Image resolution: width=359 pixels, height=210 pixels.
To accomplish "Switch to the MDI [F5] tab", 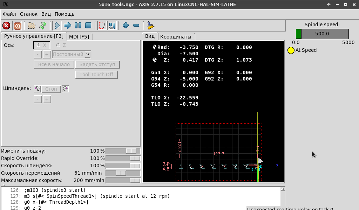I will 79,37.
